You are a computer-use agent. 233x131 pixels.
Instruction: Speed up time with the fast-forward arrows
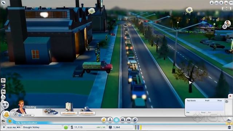click(19, 127)
